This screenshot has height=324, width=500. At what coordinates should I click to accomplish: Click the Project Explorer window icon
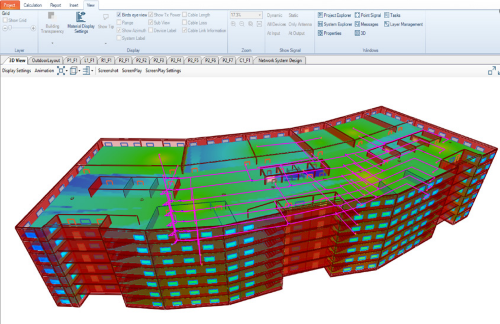pos(321,15)
